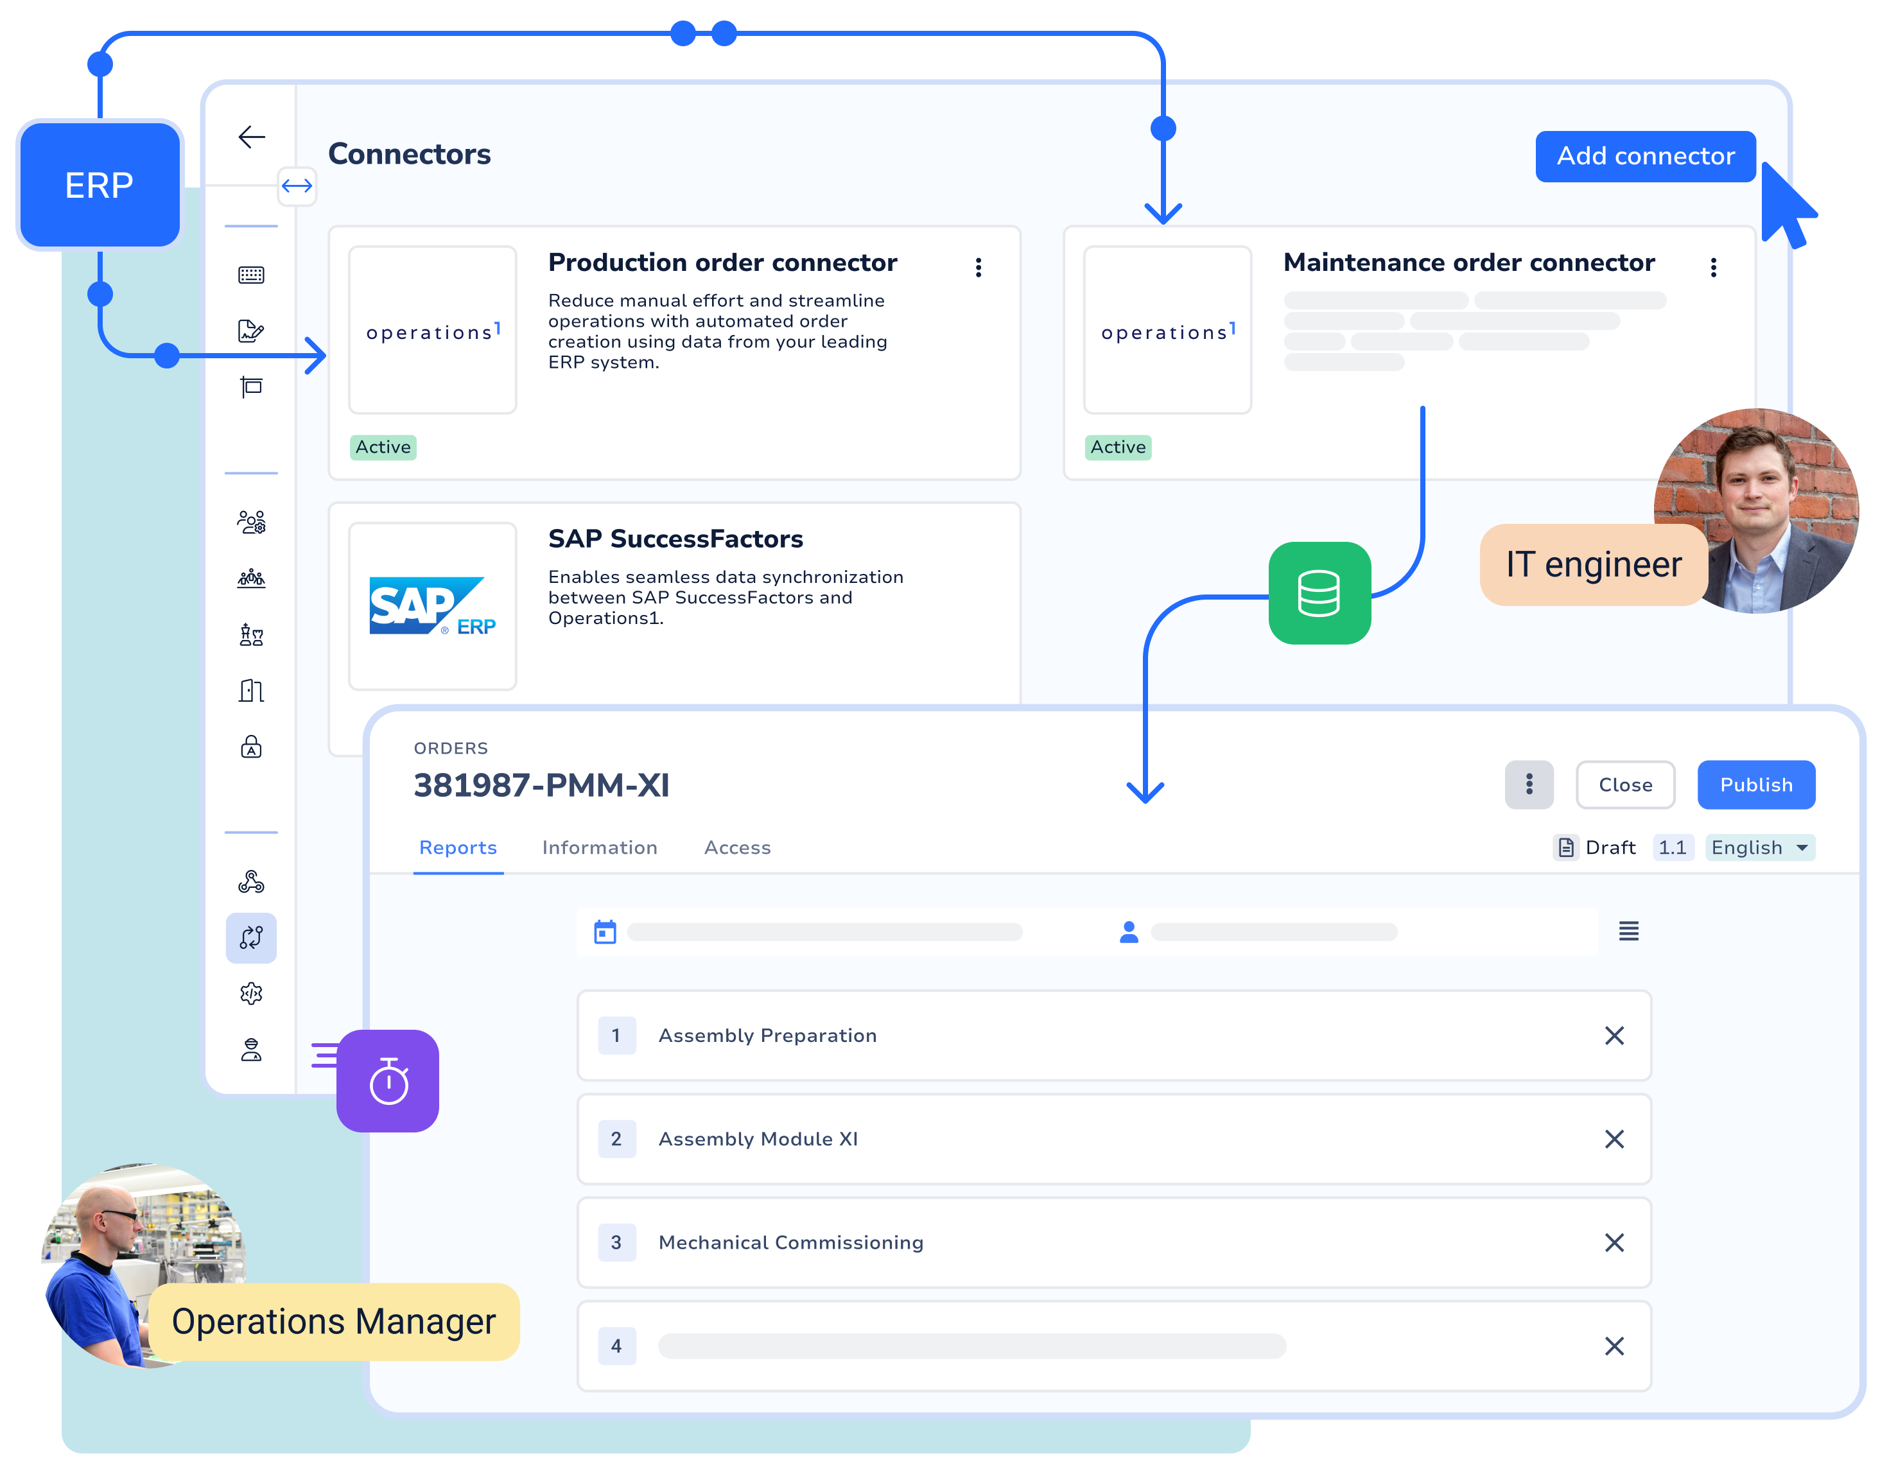Click the purple stopwatch icon
Viewport: 1880px width, 1474px height.
click(x=388, y=1080)
